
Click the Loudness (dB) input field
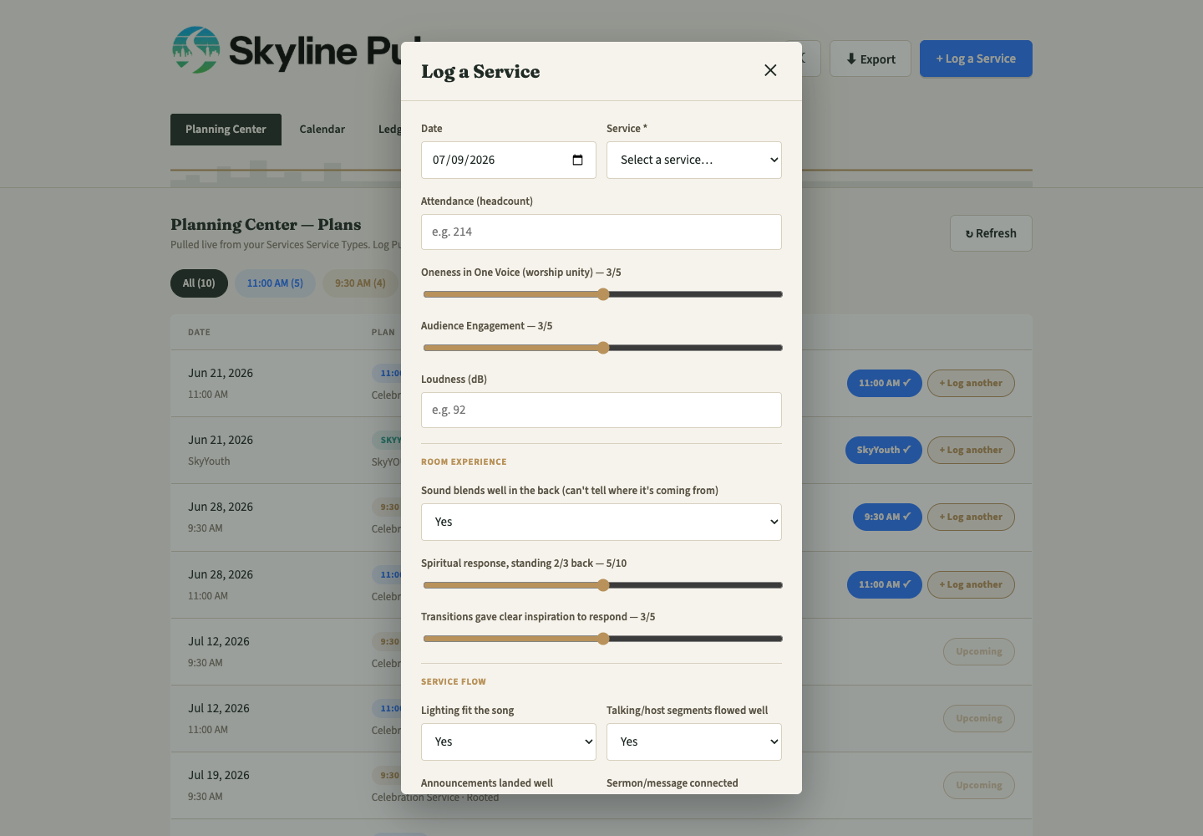click(601, 410)
